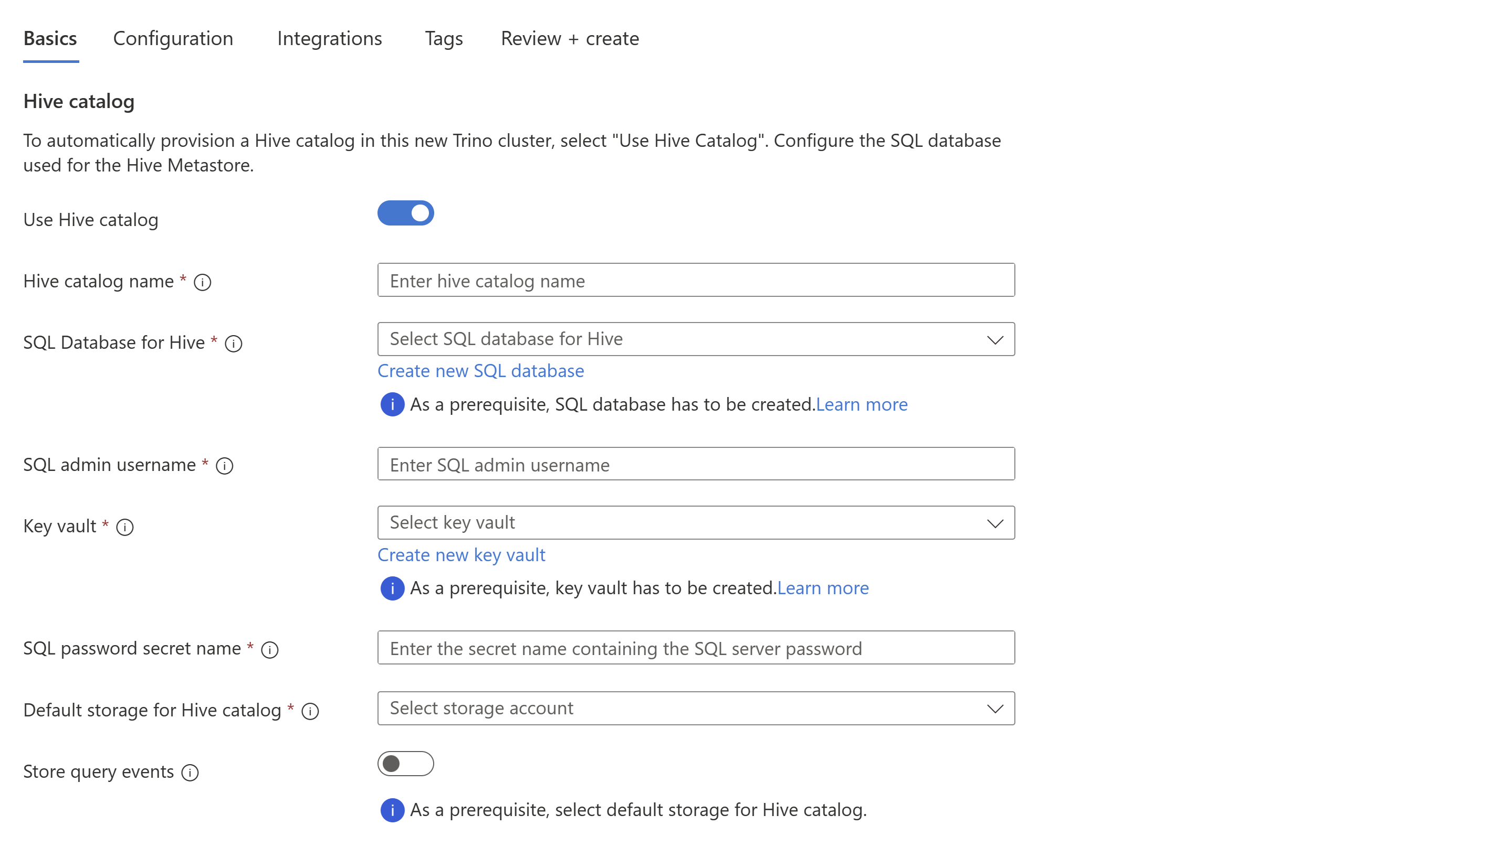Click the Learn more link for SQL database prerequisite
The width and height of the screenshot is (1511, 847).
(x=863, y=404)
